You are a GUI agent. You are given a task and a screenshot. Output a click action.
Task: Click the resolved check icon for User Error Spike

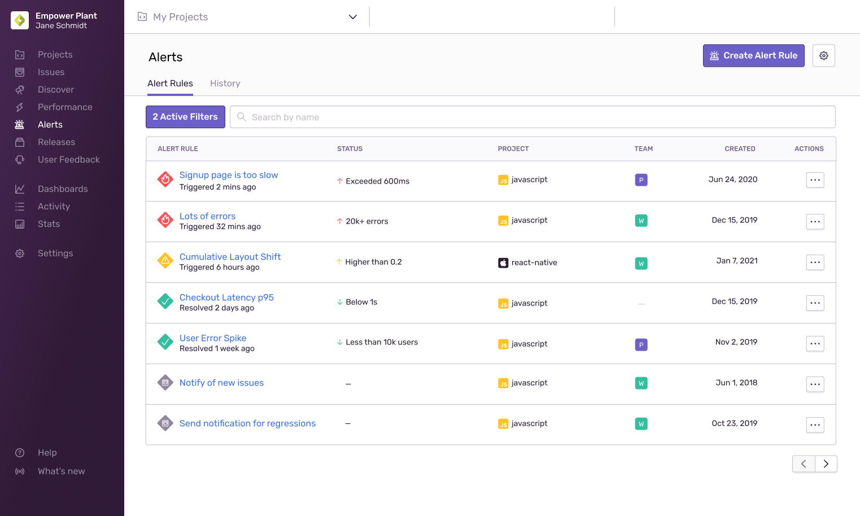[x=165, y=342]
